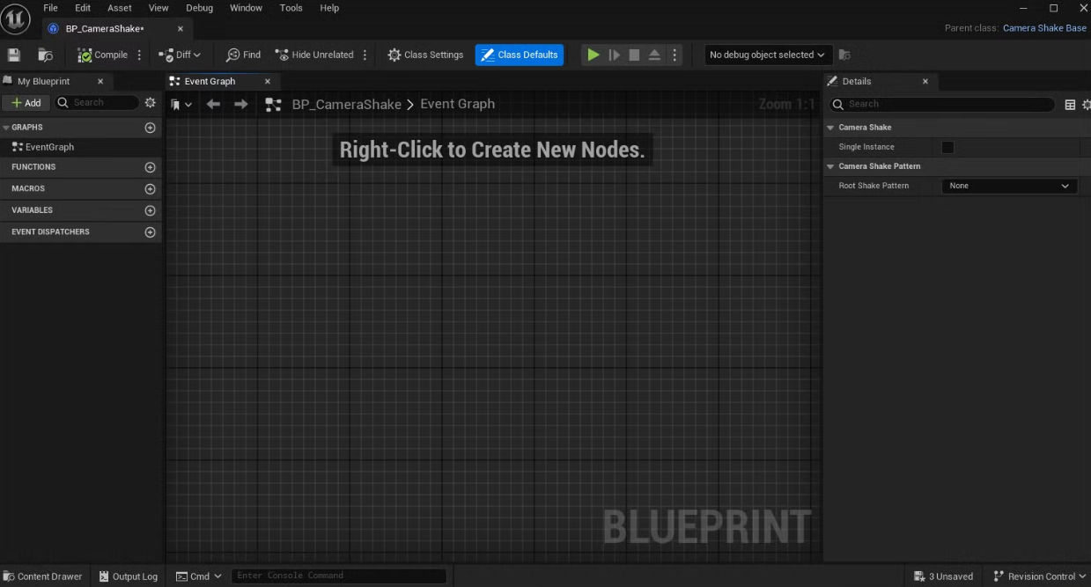This screenshot has height=587, width=1091.
Task: Compile the blueprint
Action: coord(103,55)
